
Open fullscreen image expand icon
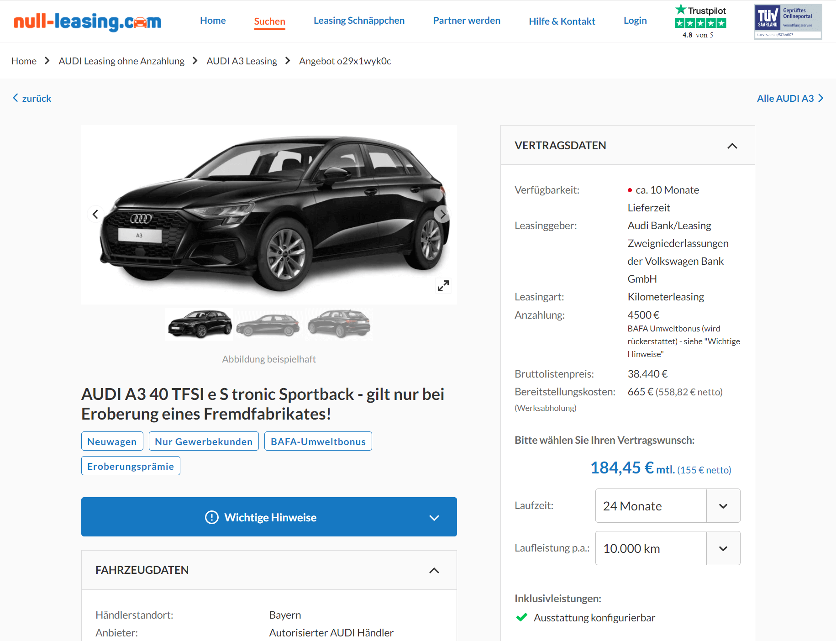pyautogui.click(x=443, y=286)
